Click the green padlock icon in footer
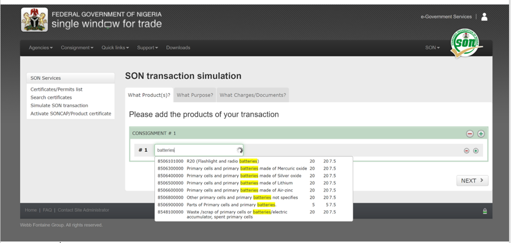Viewport: 511px width, 243px height. [x=485, y=211]
